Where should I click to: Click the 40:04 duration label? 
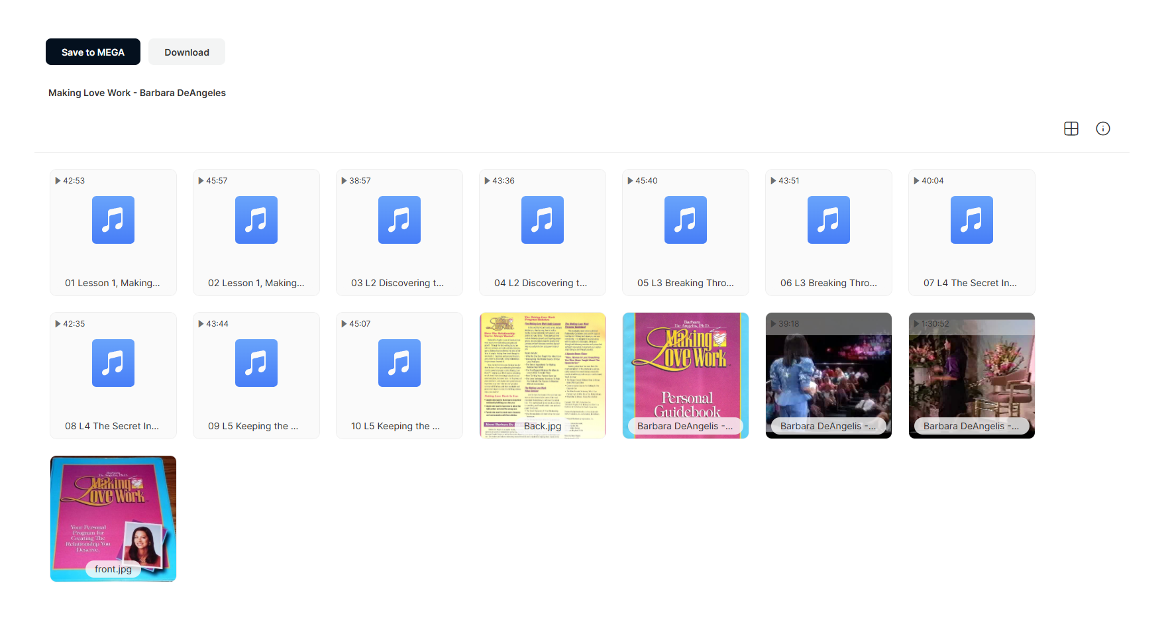[x=932, y=181]
